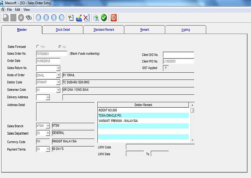Screen dimensions: 251x178
Task: Go to the last record
Action: [x=62, y=17]
